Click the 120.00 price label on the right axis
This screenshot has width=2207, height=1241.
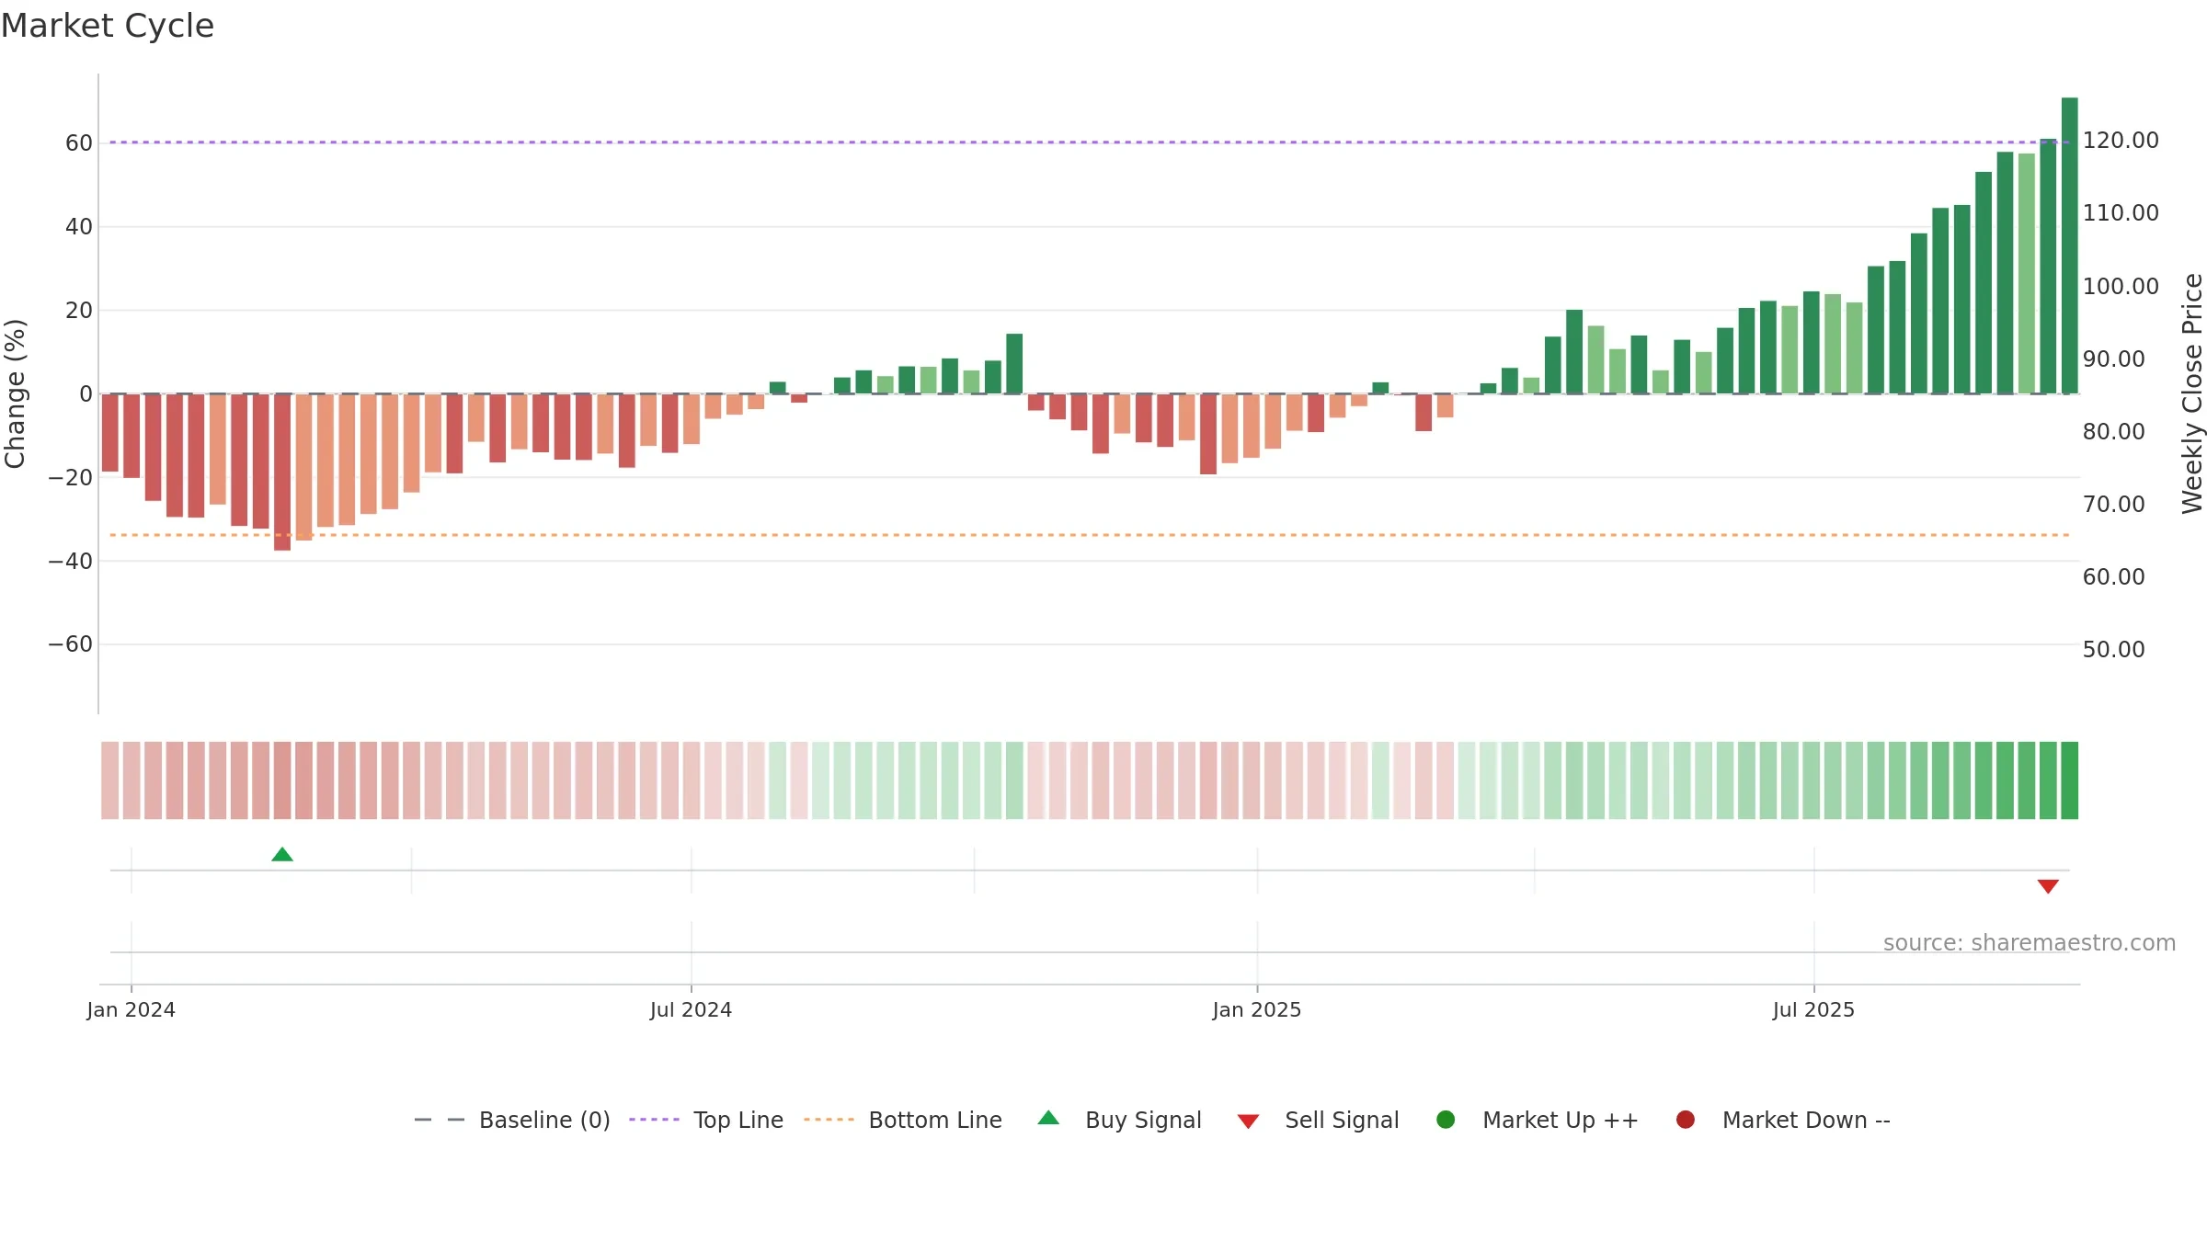click(x=2121, y=141)
